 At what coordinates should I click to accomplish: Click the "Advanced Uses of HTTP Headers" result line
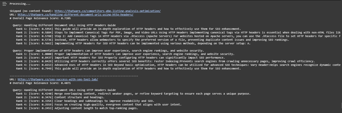pyautogui.click(x=179, y=65)
